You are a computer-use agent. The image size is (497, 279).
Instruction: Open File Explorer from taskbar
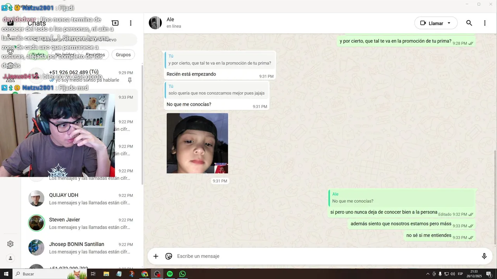(106, 274)
